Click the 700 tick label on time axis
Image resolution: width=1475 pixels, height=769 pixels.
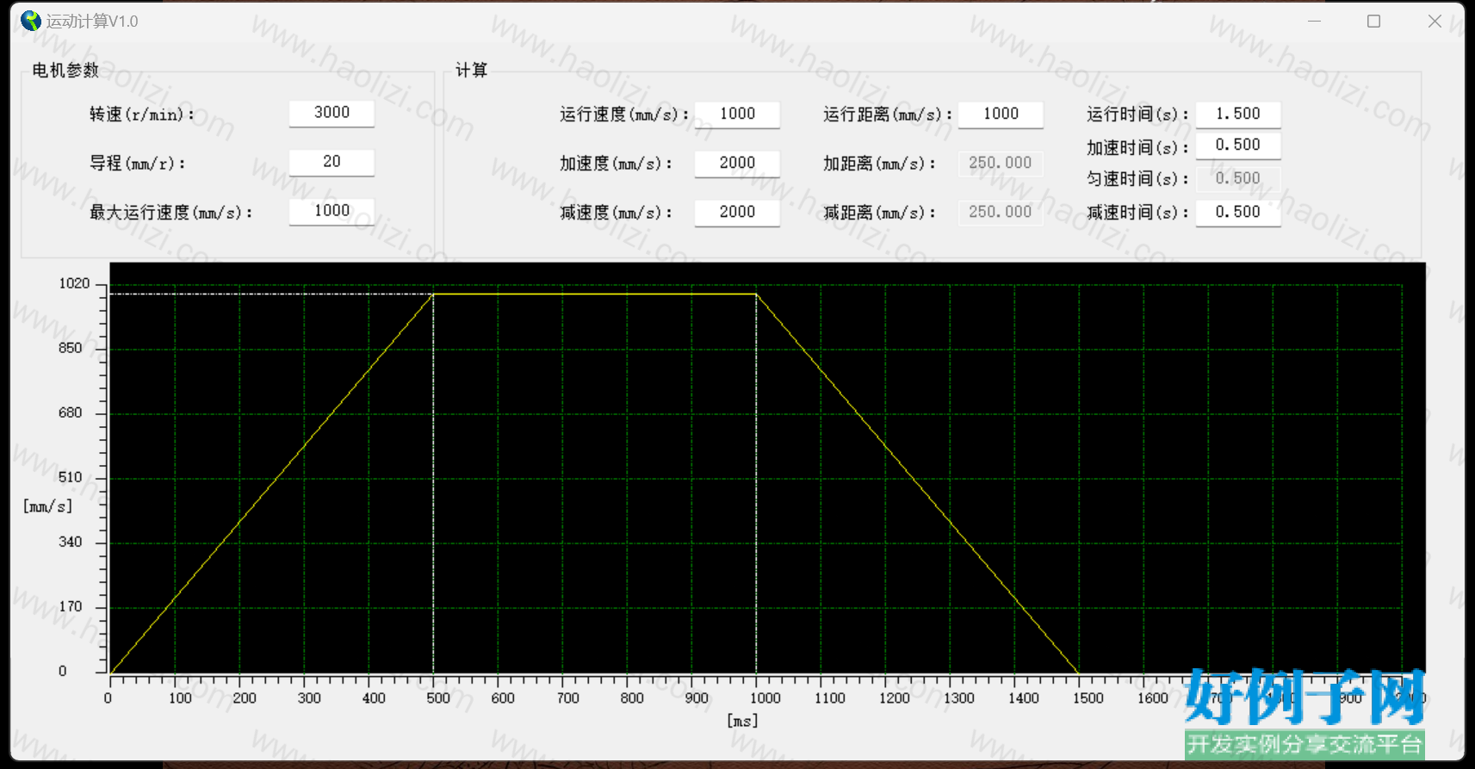click(568, 698)
